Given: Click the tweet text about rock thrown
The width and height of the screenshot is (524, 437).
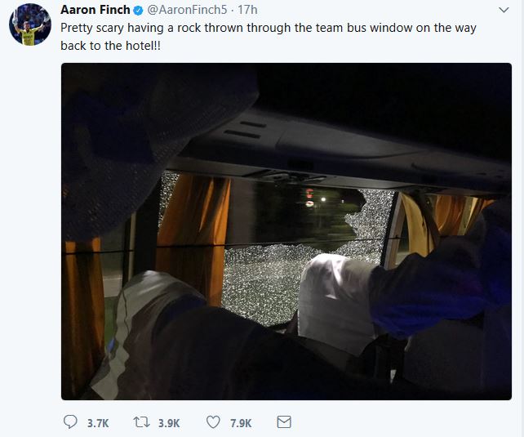Looking at the screenshot, I should [269, 37].
